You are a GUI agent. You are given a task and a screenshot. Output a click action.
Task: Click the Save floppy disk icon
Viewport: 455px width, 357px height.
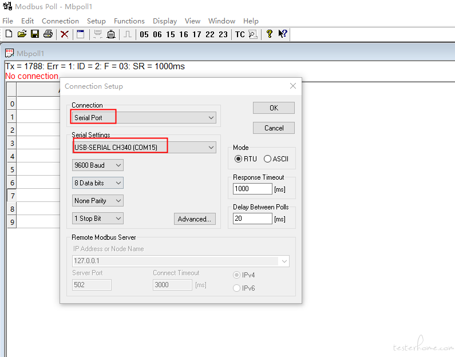click(x=35, y=34)
